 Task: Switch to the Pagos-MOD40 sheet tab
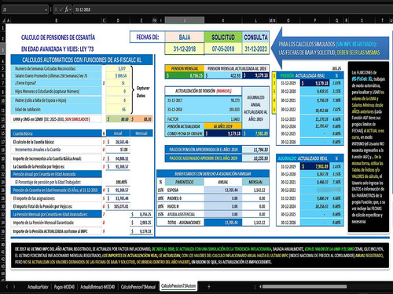pyautogui.click(x=64, y=287)
